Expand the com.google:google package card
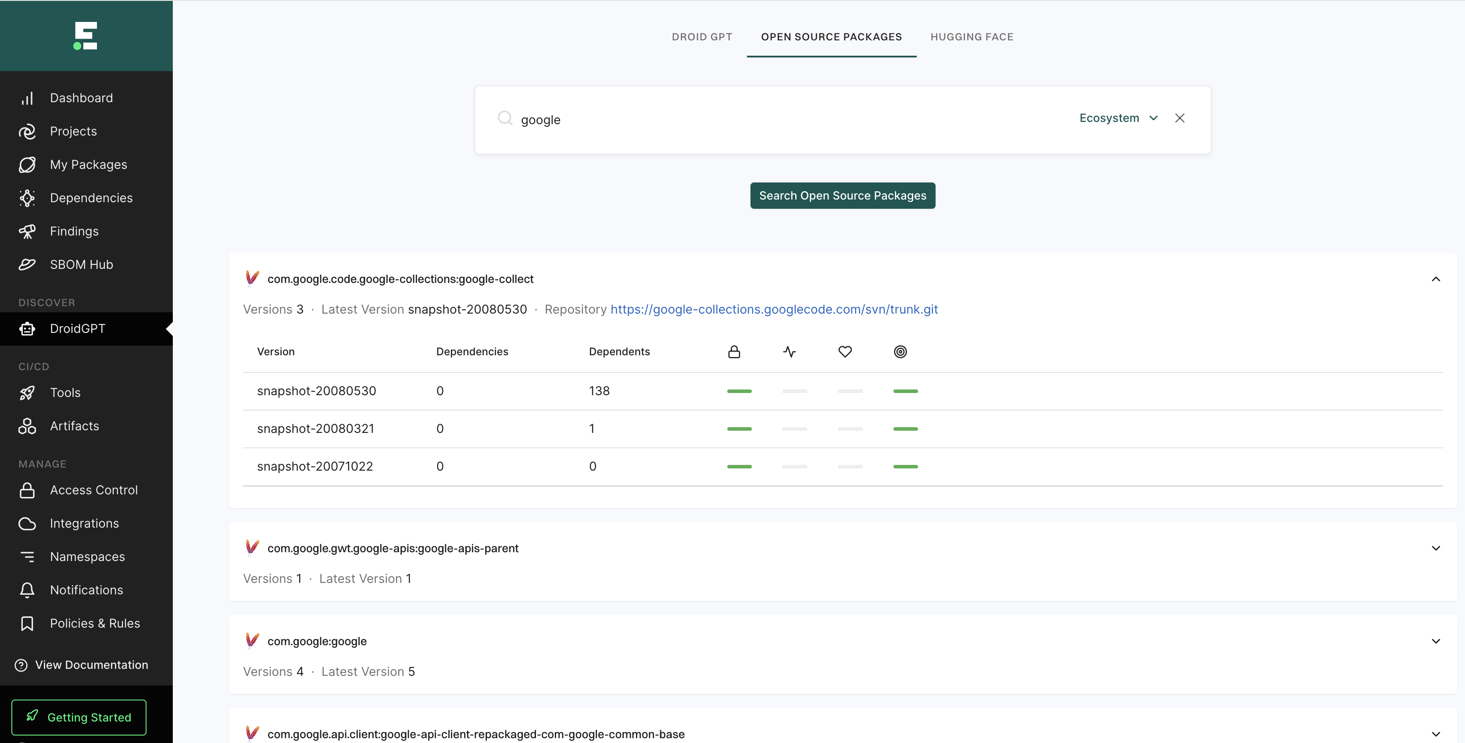 pyautogui.click(x=1436, y=641)
